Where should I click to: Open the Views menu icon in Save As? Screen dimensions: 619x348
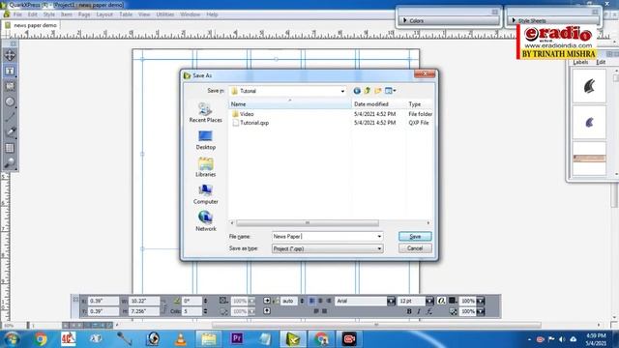coord(391,91)
